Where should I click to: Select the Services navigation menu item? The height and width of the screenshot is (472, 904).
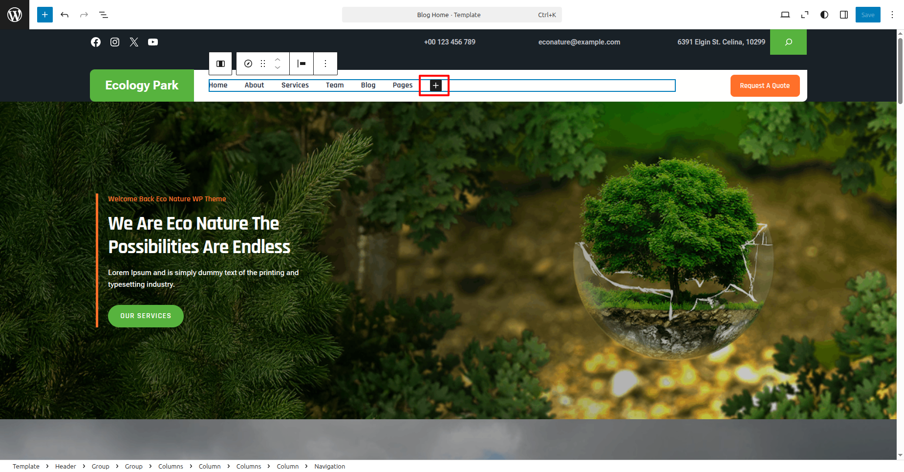click(x=295, y=85)
